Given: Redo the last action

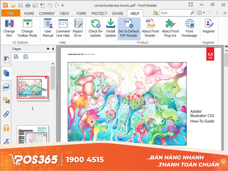Looking at the screenshot, I should 57,5.
